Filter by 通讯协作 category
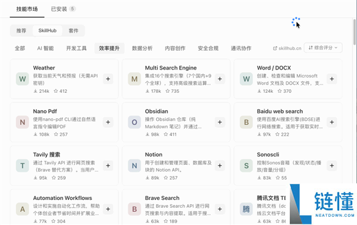Viewport: 357px width, 225px height. point(241,48)
